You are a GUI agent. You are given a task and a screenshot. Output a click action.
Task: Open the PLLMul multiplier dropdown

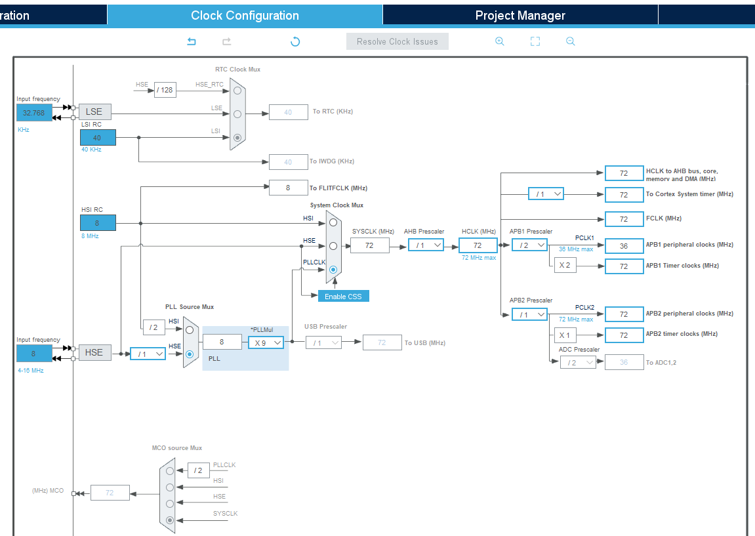pyautogui.click(x=266, y=342)
